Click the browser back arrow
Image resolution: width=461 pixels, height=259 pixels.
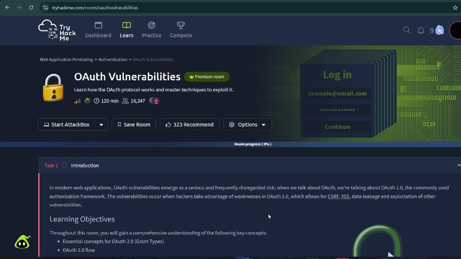coord(7,7)
